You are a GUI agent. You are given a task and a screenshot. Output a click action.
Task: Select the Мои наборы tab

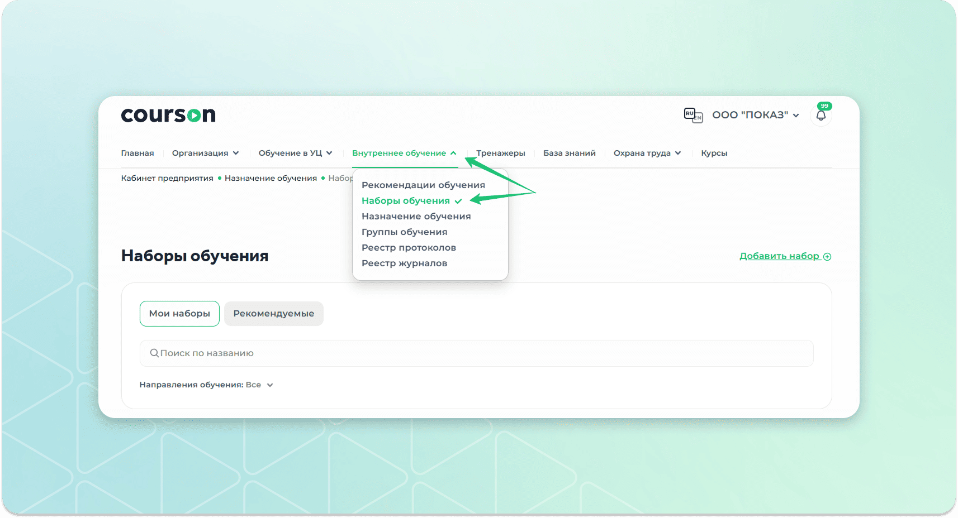coord(179,314)
